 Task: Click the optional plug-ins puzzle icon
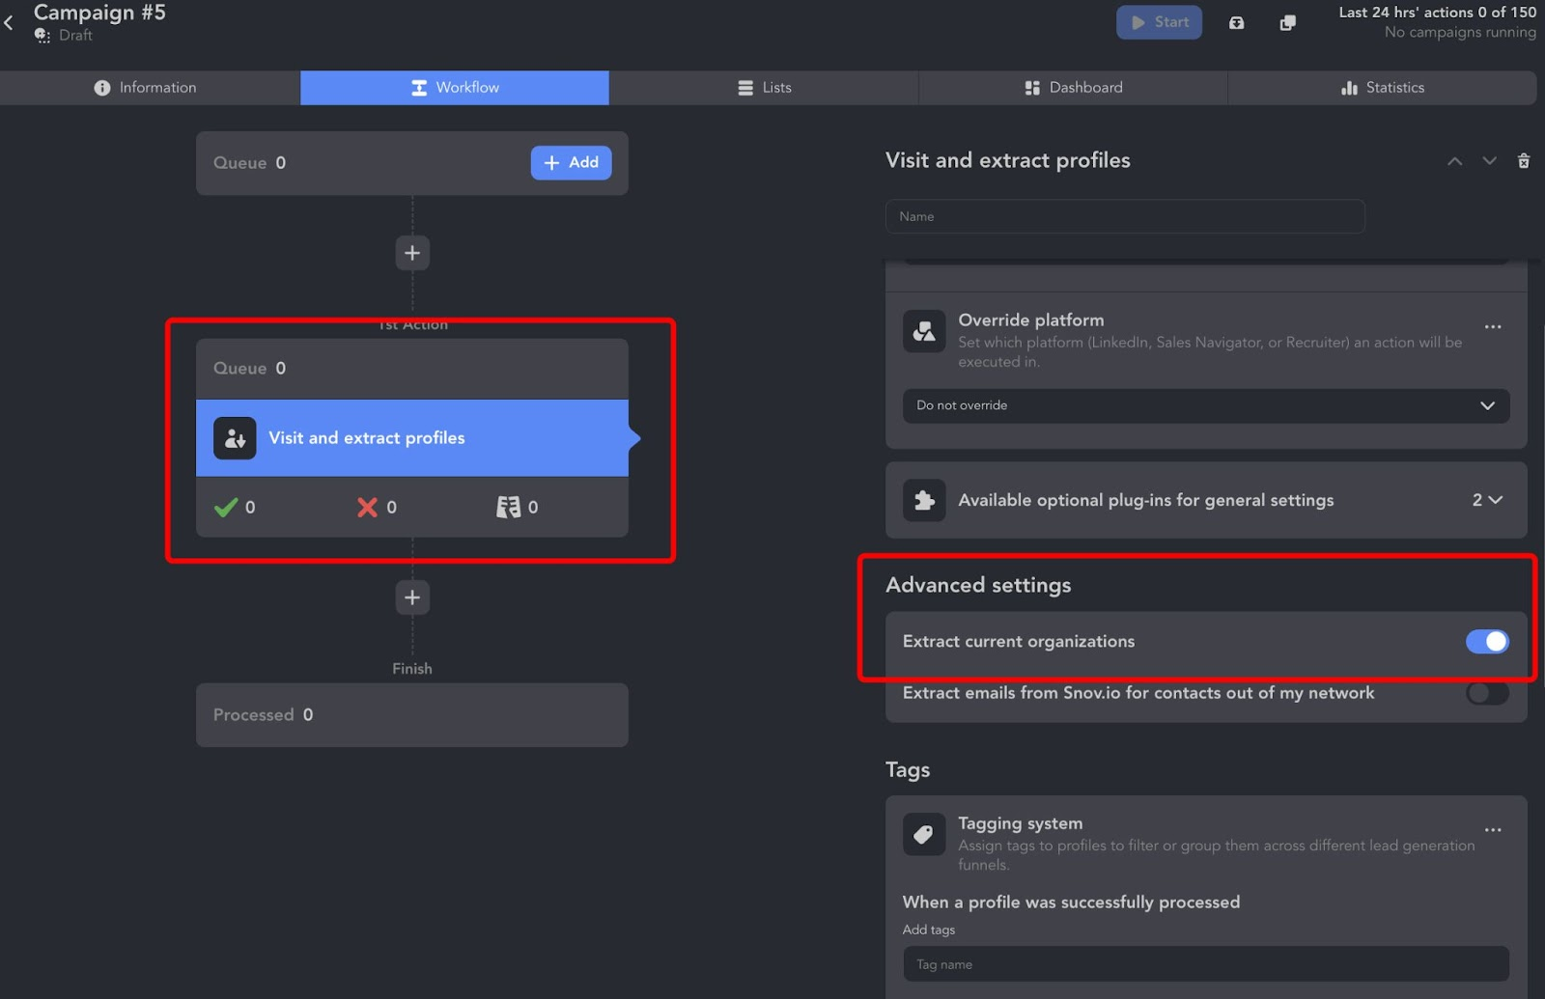(x=924, y=500)
